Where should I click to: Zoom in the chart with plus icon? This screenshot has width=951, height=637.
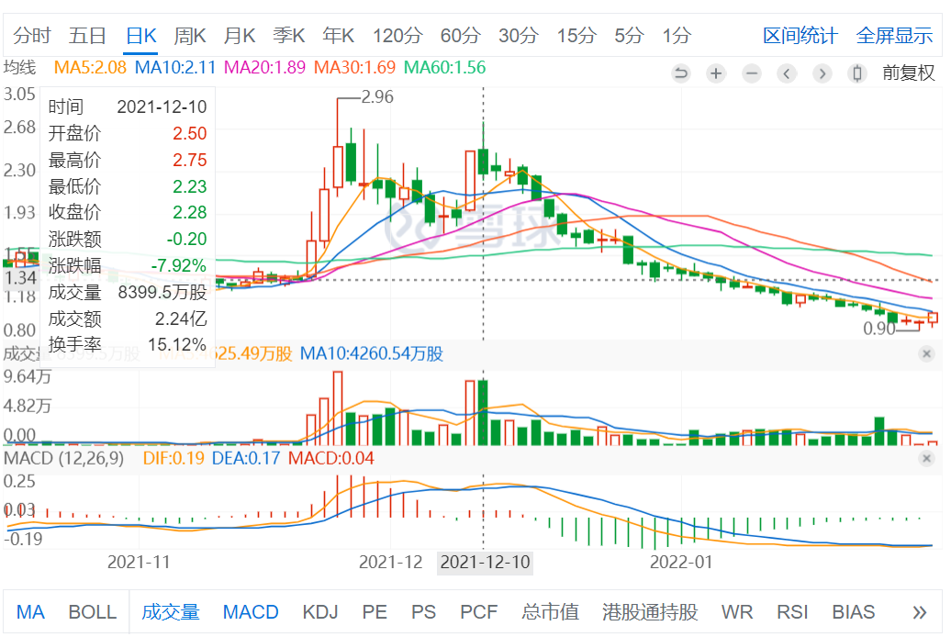point(716,73)
